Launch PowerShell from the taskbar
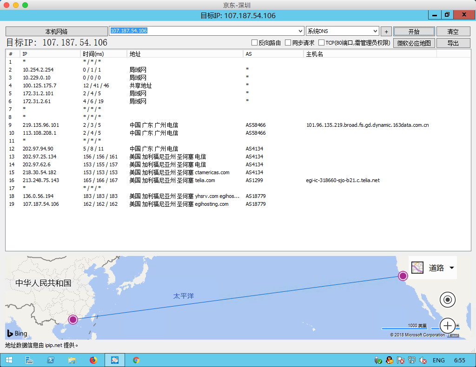The width and height of the screenshot is (476, 367). point(50,360)
